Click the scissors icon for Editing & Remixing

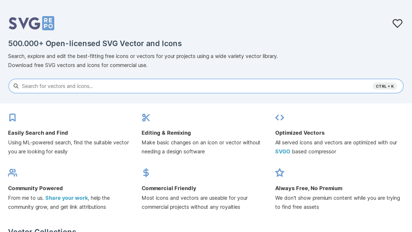point(146,118)
